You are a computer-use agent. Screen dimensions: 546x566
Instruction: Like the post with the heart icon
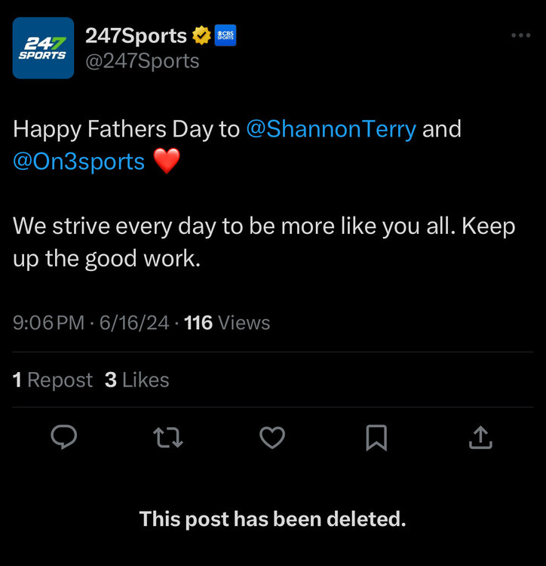pos(272,437)
